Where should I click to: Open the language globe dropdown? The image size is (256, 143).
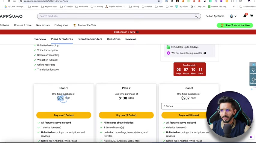click(x=233, y=16)
